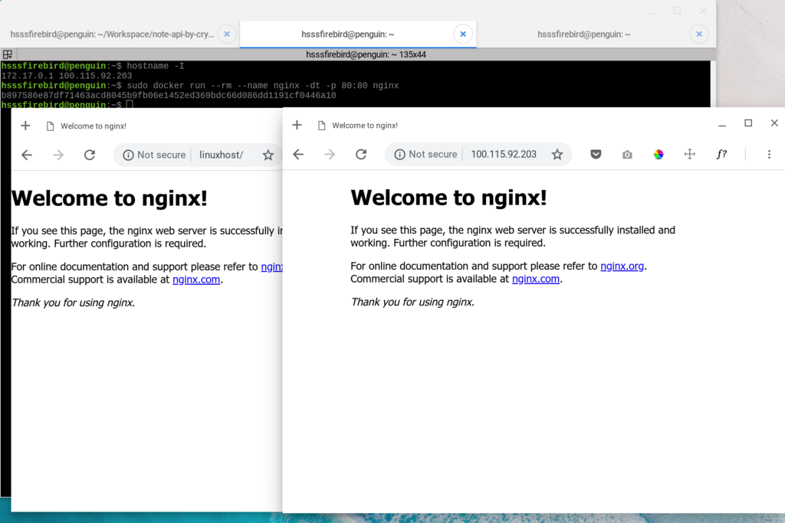This screenshot has width=785, height=523.
Task: Click the crosshair move extension icon
Action: [690, 155]
